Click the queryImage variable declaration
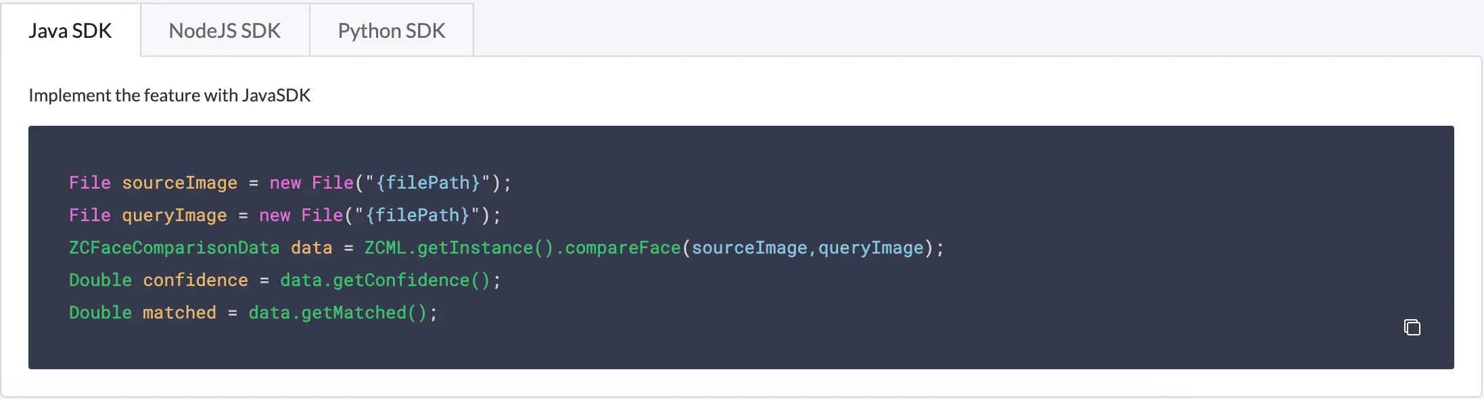 [175, 215]
